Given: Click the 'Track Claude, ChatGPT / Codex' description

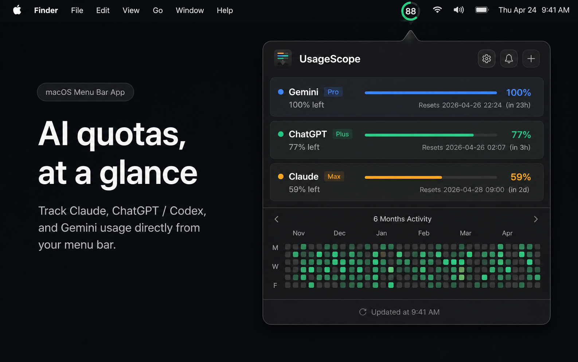Looking at the screenshot, I should (x=122, y=228).
